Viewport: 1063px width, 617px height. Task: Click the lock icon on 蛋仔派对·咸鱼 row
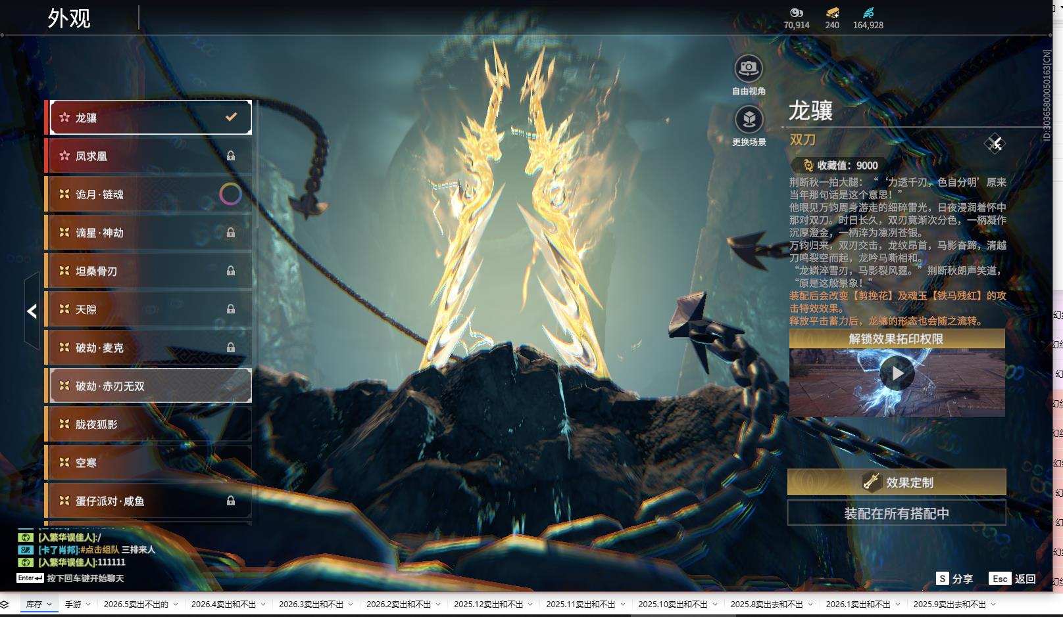[x=231, y=501]
